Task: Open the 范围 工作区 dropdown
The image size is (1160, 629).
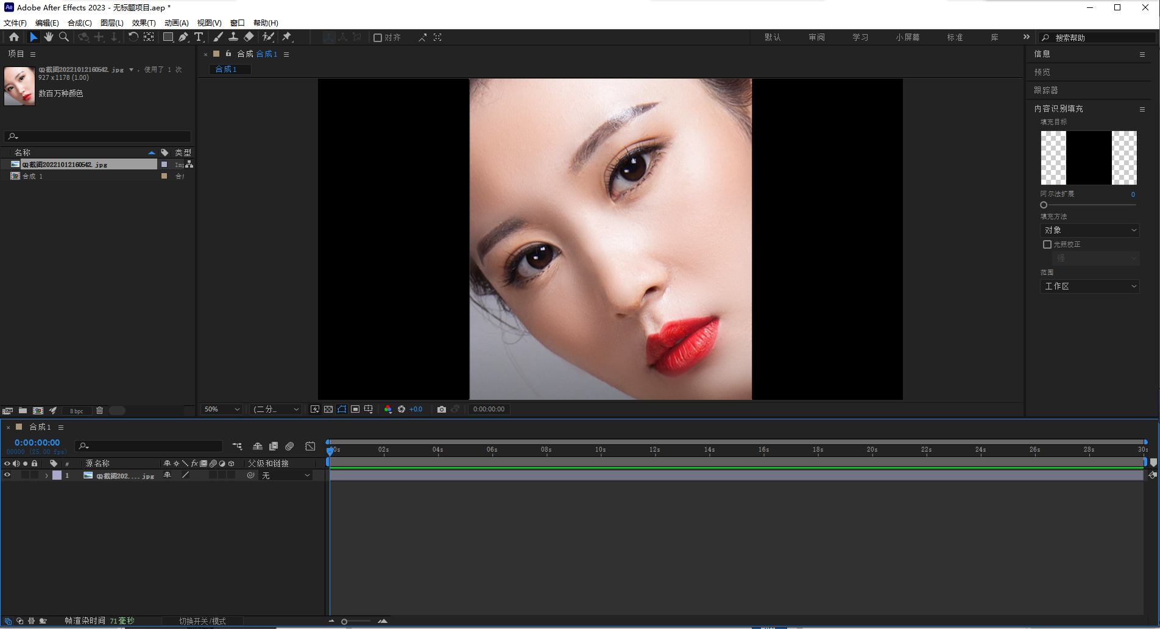Action: (1089, 286)
